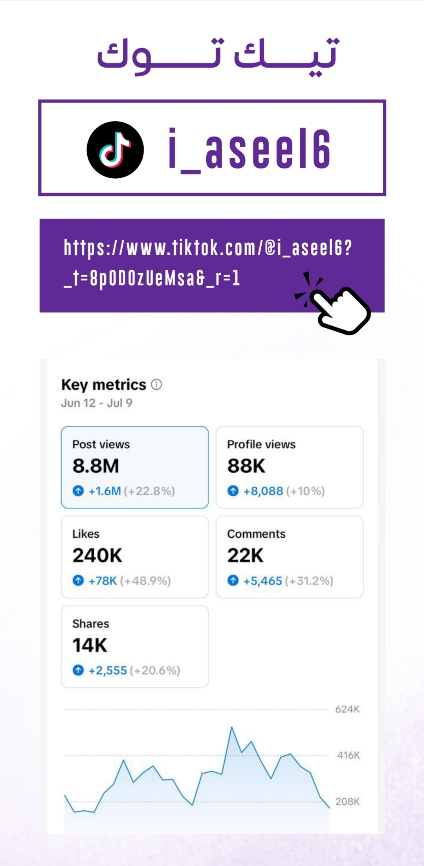Select the Post views metric card
The width and height of the screenshot is (424, 866).
click(134, 467)
